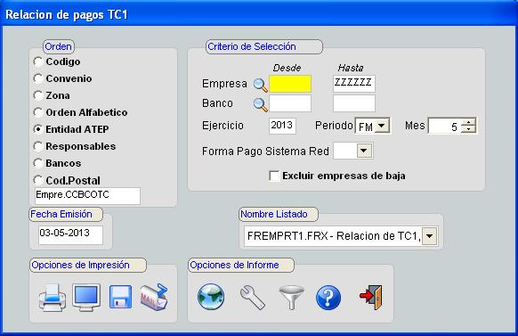518x336 pixels.
Task: Click the Ejercicio field showing 2013
Action: tap(282, 126)
